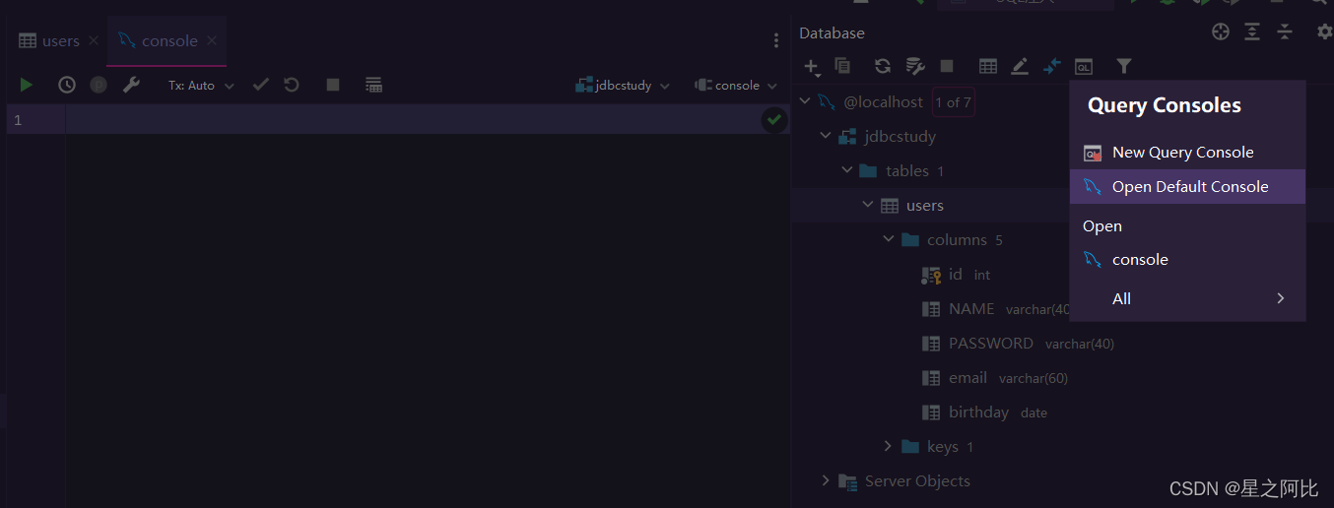Click the Database panel title
Screen dimensions: 1334x508
click(832, 32)
